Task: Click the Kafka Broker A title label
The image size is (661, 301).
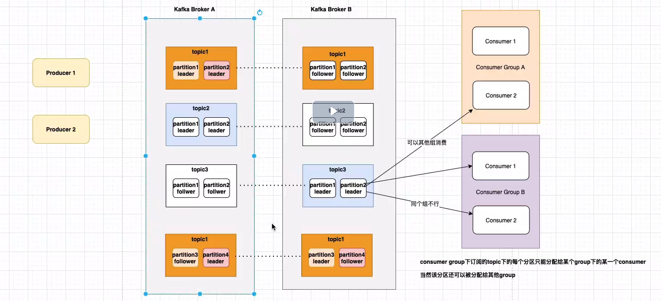Action: coord(195,9)
